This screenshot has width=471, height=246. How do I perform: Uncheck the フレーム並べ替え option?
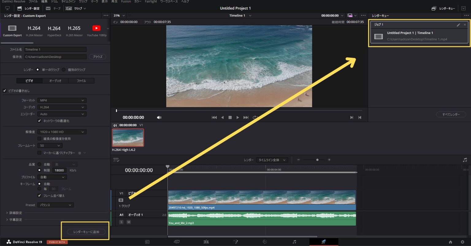click(x=39, y=195)
